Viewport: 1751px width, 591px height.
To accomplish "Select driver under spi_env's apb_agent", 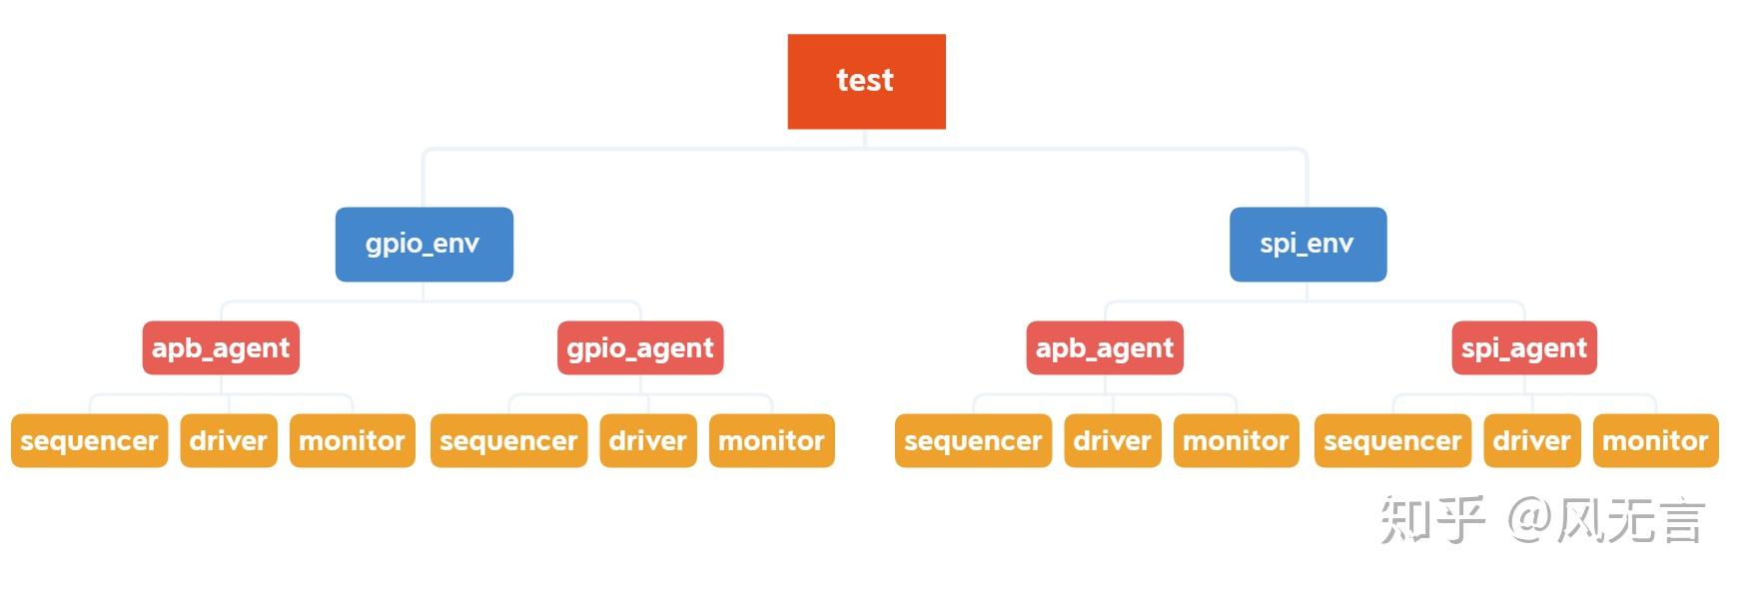I will (1113, 440).
